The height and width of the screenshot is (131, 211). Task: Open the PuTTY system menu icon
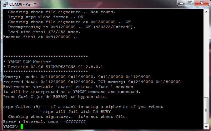(x=5, y=4)
